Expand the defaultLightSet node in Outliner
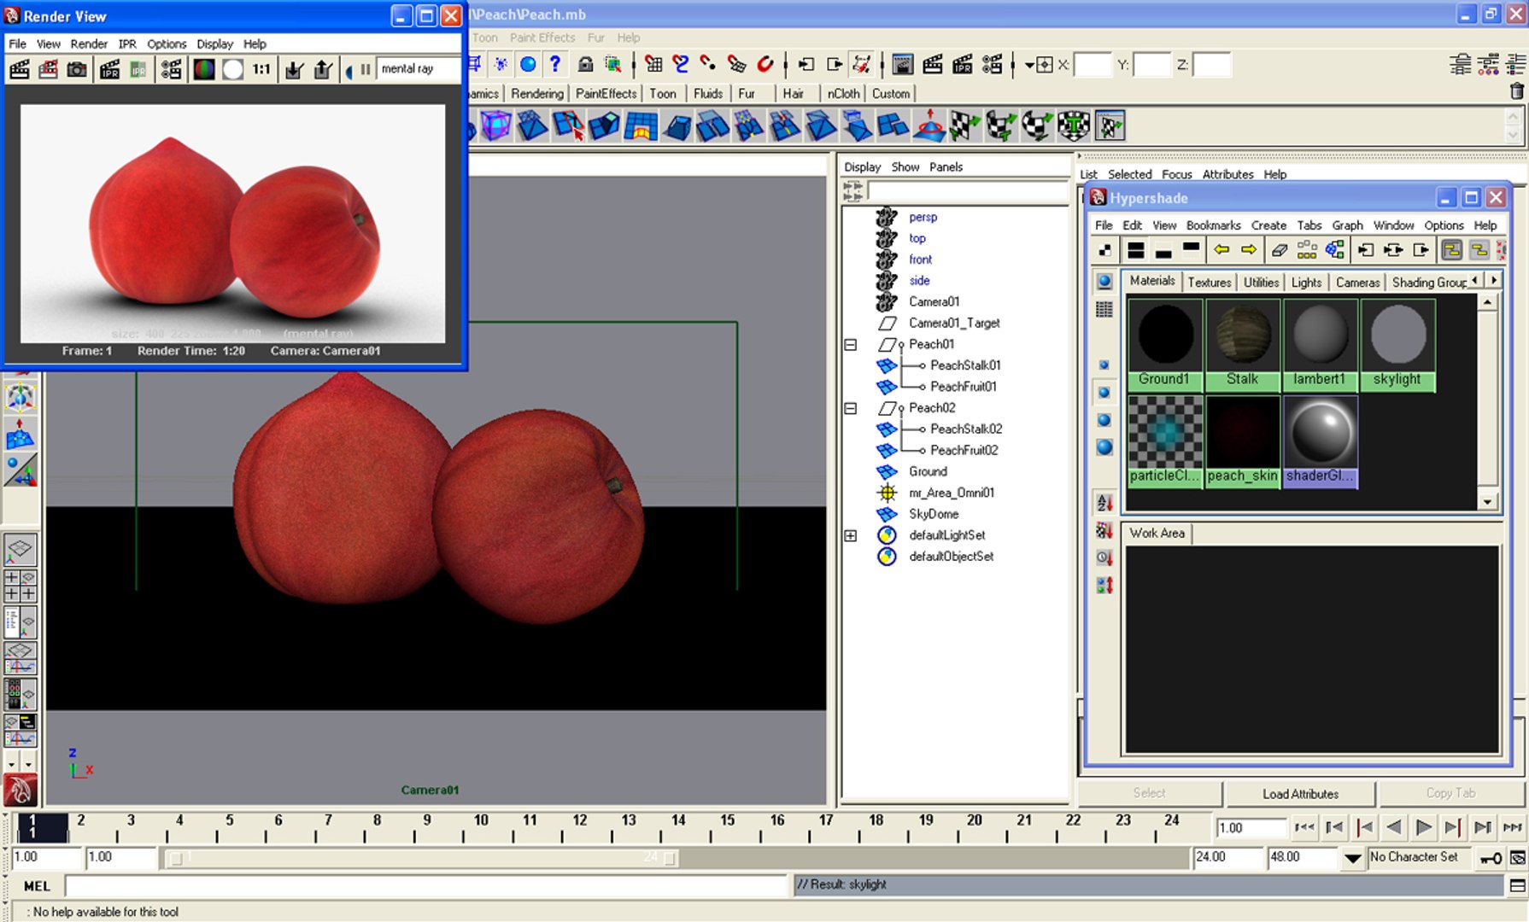The height and width of the screenshot is (922, 1529). pyautogui.click(x=851, y=535)
